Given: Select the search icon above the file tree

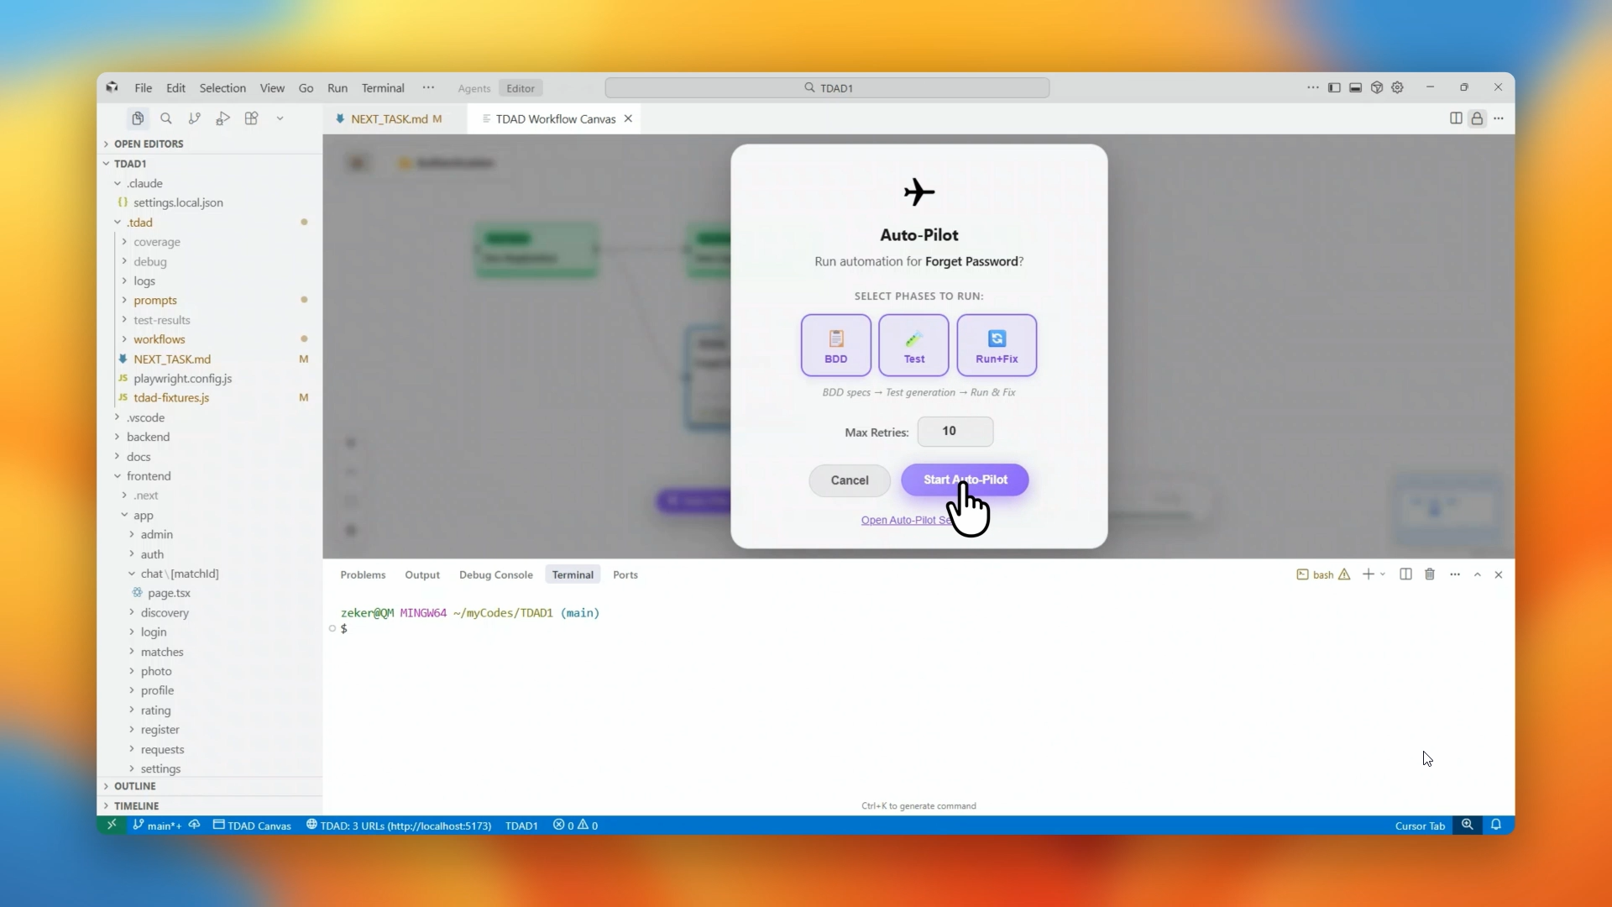Looking at the screenshot, I should click(x=166, y=118).
